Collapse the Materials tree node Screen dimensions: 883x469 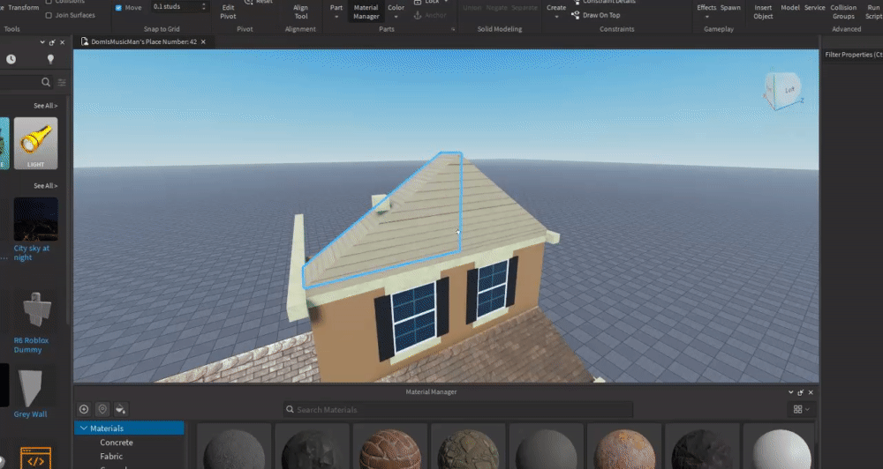tap(84, 428)
